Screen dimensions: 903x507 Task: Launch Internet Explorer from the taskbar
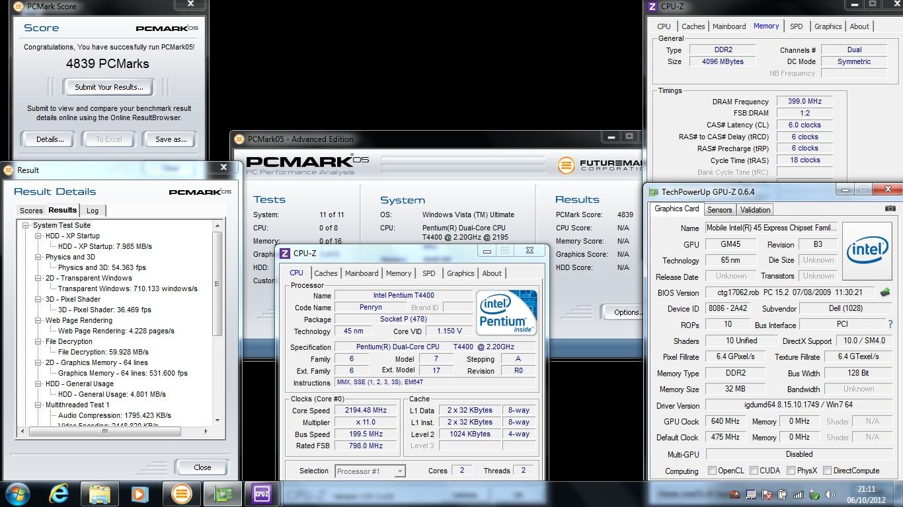pos(59,494)
